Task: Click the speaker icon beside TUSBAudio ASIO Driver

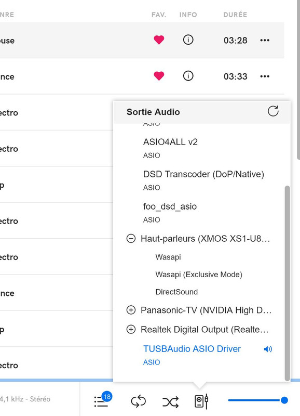Action: coord(268,349)
